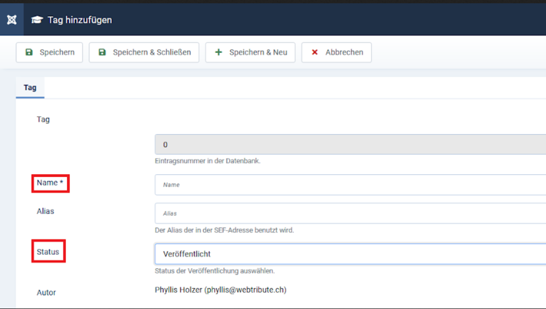Click the Status field label
The image size is (546, 309).
coord(48,252)
